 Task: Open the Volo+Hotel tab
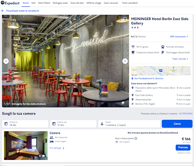pos(44,3)
